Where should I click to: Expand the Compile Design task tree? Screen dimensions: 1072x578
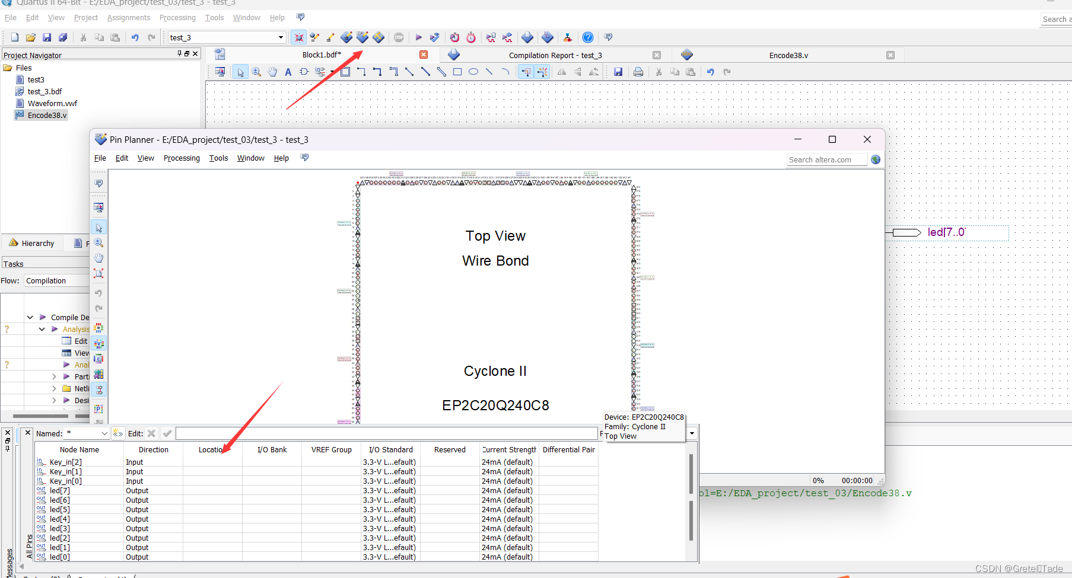(x=30, y=317)
